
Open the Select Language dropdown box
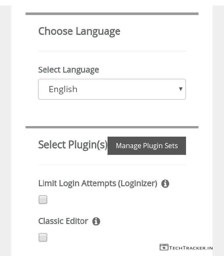(112, 89)
